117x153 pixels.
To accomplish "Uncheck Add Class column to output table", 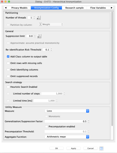I will 8,57.
